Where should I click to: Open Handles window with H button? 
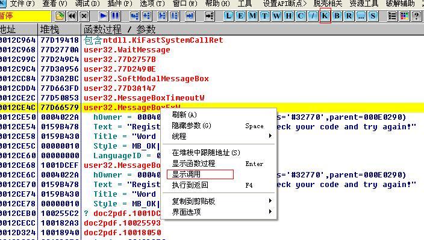pyautogui.click(x=289, y=16)
